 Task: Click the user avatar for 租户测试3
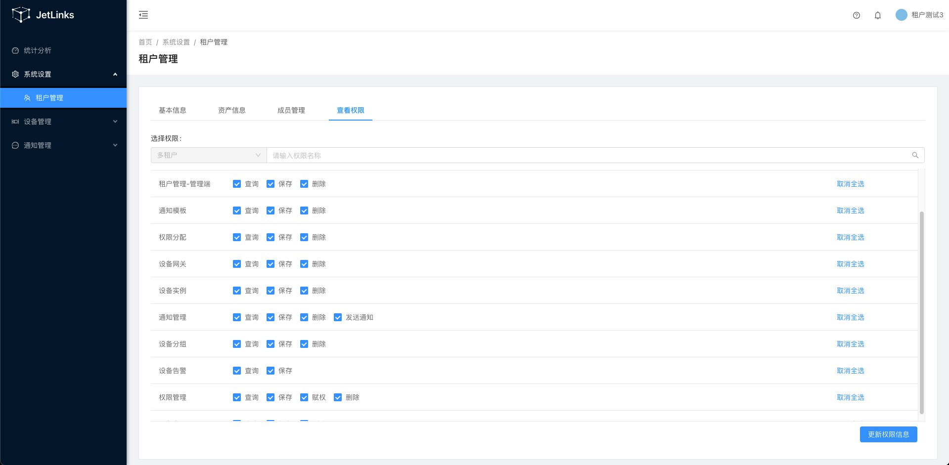coord(902,15)
